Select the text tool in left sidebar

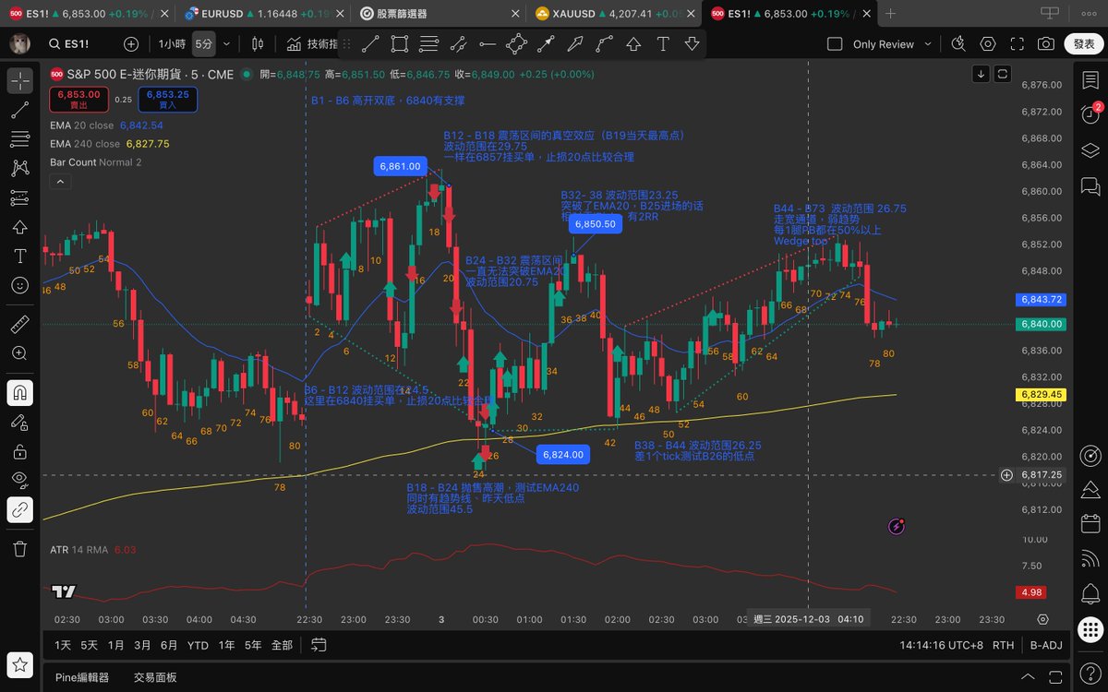[x=19, y=256]
